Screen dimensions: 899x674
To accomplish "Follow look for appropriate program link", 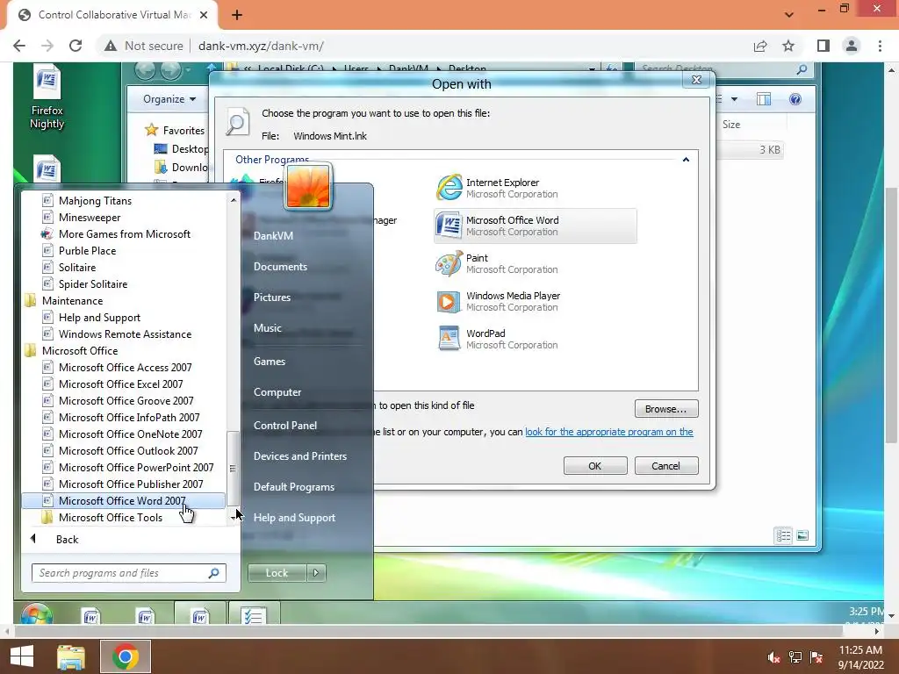I will pyautogui.click(x=609, y=432).
